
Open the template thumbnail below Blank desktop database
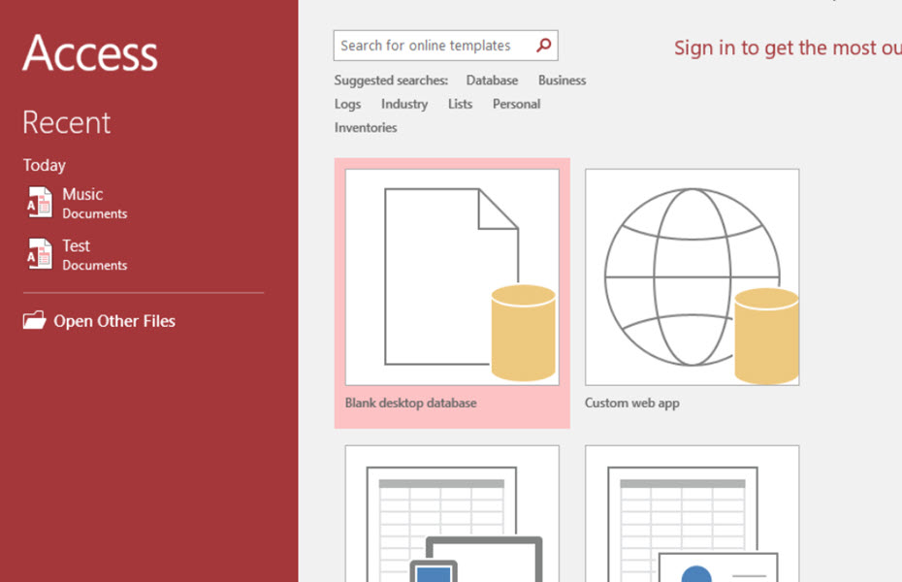tap(452, 513)
